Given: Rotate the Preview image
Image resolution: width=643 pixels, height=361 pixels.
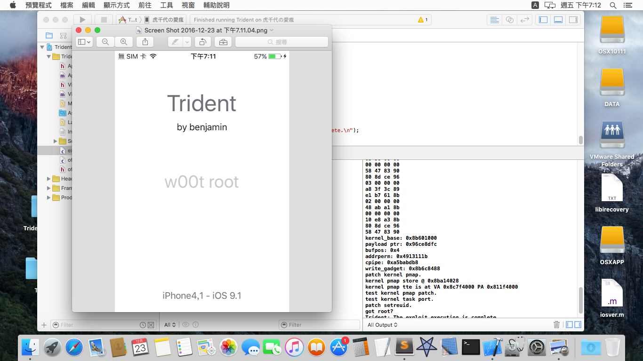Looking at the screenshot, I should pyautogui.click(x=202, y=42).
